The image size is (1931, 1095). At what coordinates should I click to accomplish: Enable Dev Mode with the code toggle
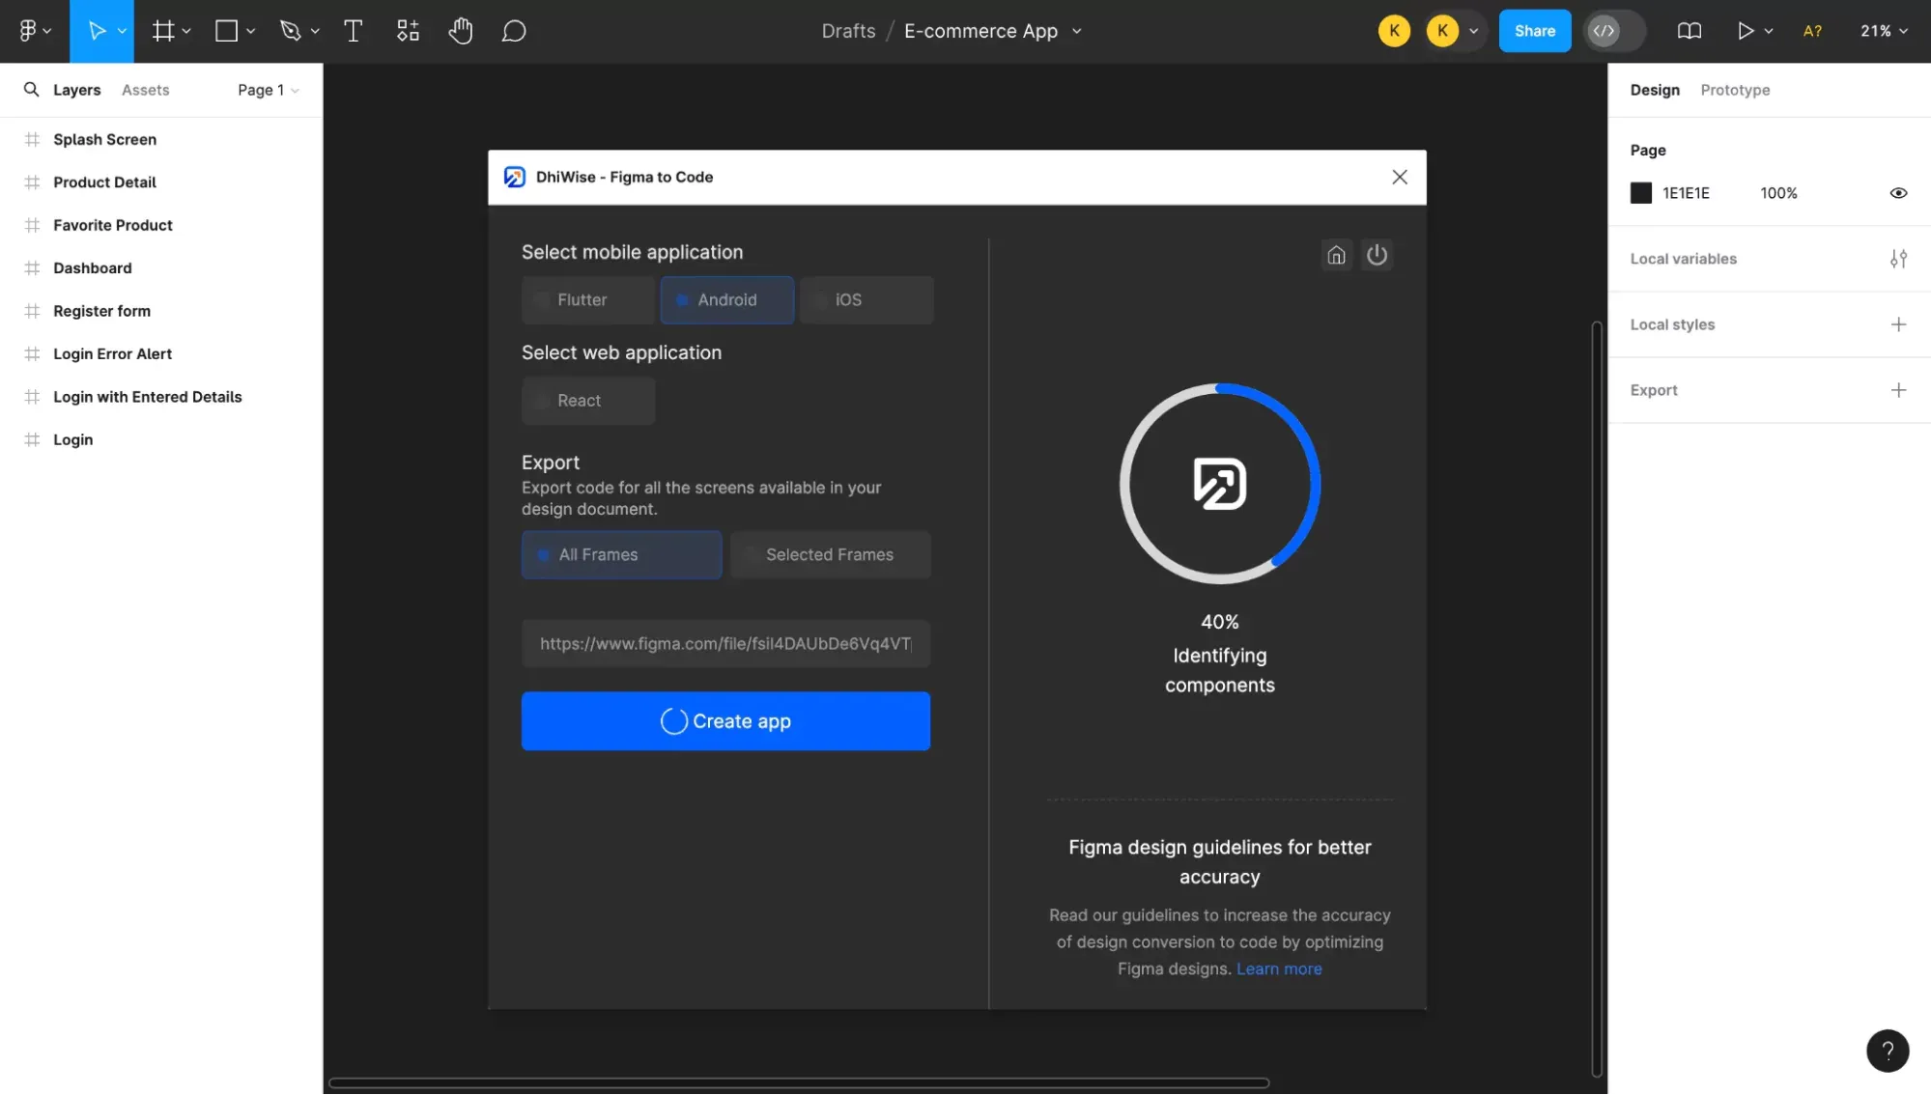(1606, 30)
